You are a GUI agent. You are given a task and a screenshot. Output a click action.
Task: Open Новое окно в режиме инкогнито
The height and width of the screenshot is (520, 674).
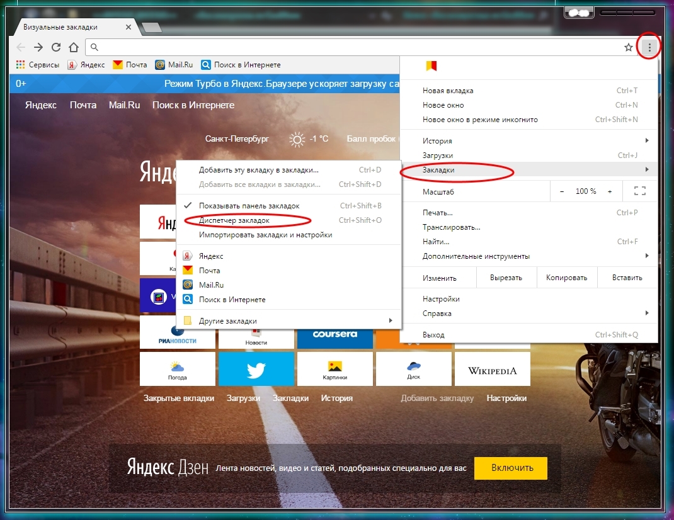pos(528,120)
